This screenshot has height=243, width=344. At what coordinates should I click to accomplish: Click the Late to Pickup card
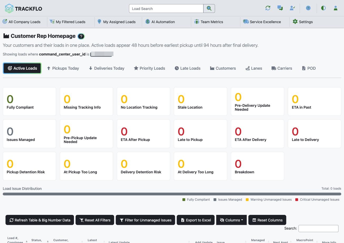coord(201,134)
